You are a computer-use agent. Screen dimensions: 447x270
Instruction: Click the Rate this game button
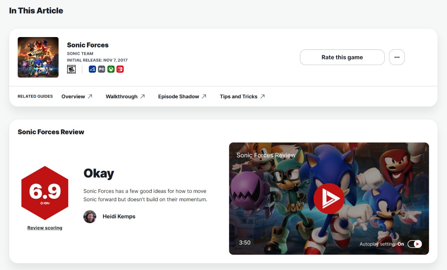pos(342,57)
